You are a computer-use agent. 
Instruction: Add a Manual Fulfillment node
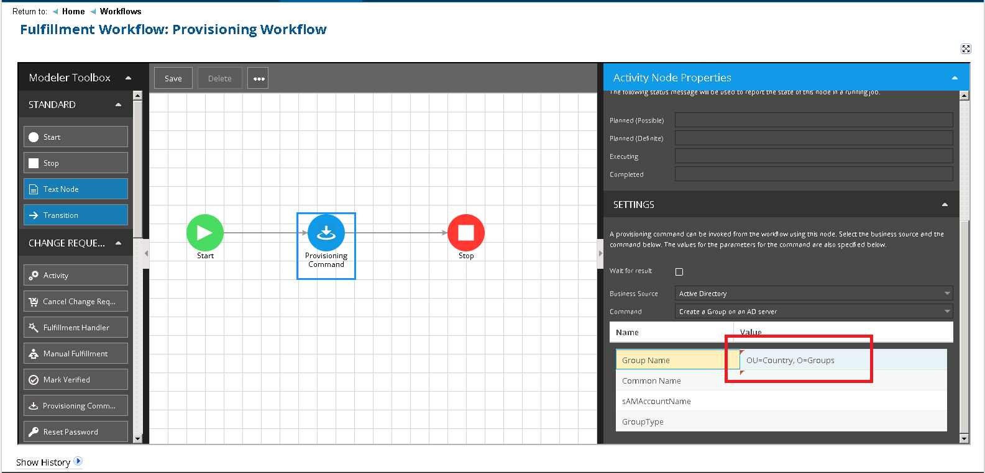(x=76, y=354)
